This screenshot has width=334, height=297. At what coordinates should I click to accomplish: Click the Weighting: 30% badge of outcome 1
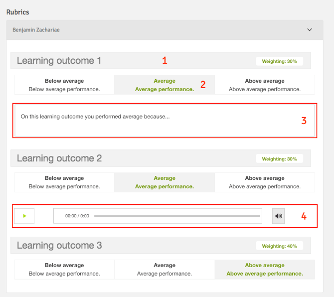[x=279, y=61]
